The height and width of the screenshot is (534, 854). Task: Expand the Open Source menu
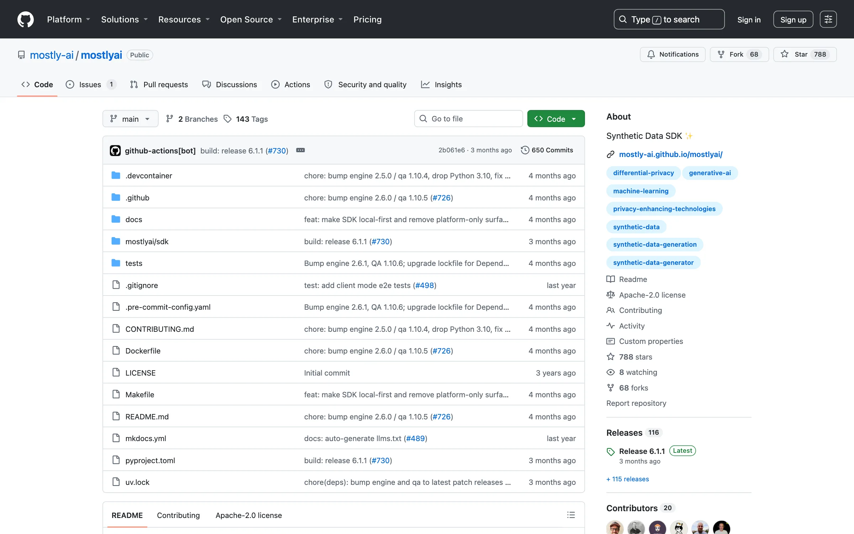(251, 19)
